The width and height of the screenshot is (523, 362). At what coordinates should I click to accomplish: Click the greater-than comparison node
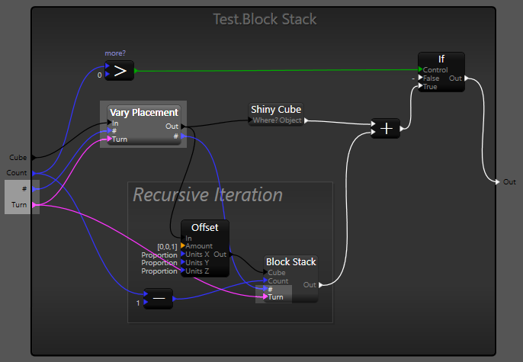(x=119, y=71)
